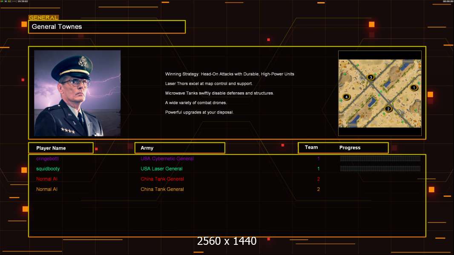The width and height of the screenshot is (454, 255).
Task: Click squidbooty's loading progress bar
Action: click(x=380, y=169)
